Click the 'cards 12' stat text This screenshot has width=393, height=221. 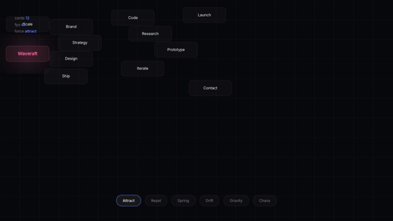[x=22, y=18]
